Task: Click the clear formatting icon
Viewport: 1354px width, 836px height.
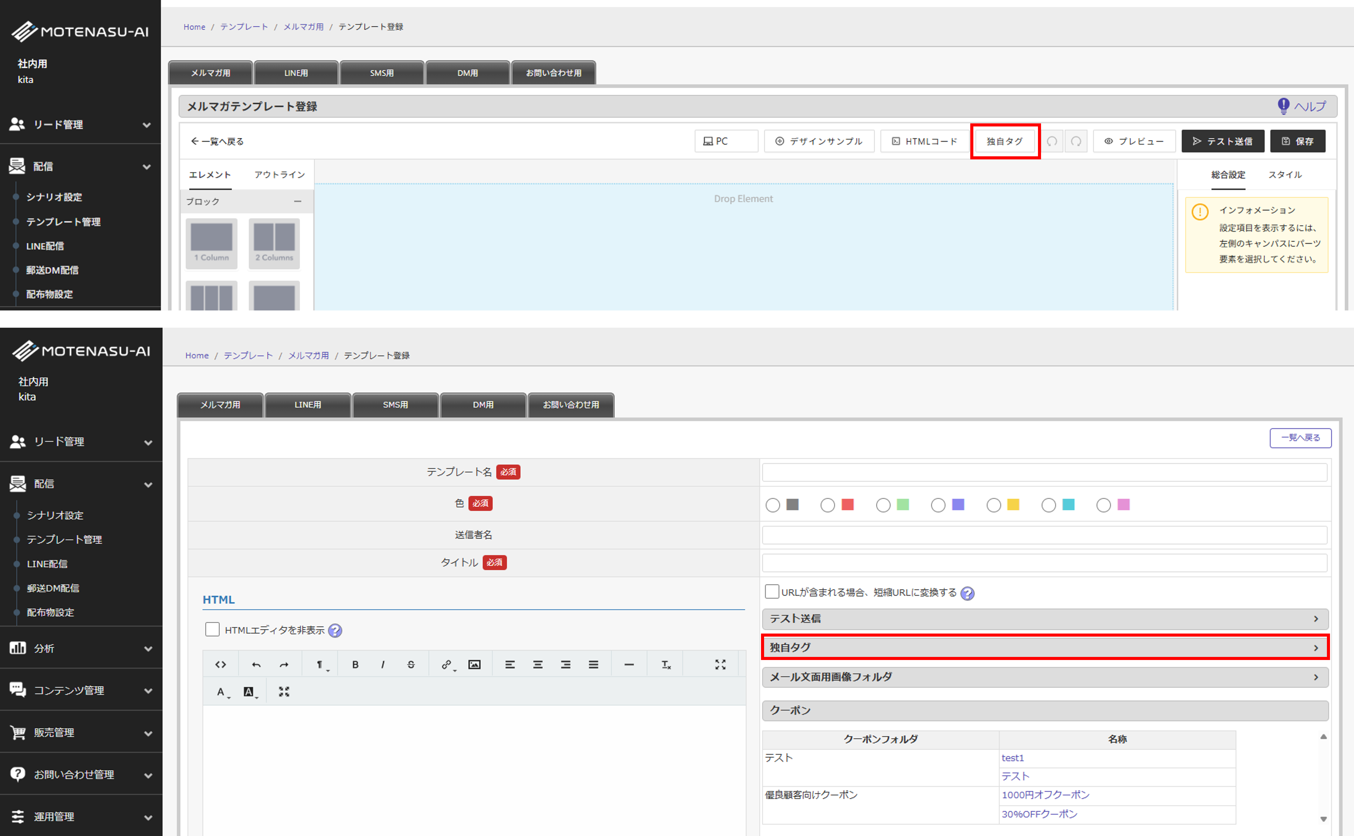Action: click(x=666, y=665)
